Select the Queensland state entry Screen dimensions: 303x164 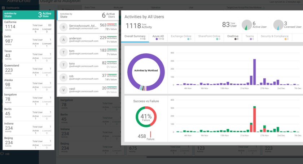point(28,70)
